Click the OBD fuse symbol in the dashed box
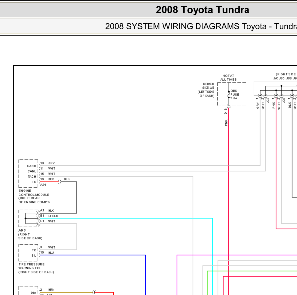 pyautogui.click(x=229, y=95)
